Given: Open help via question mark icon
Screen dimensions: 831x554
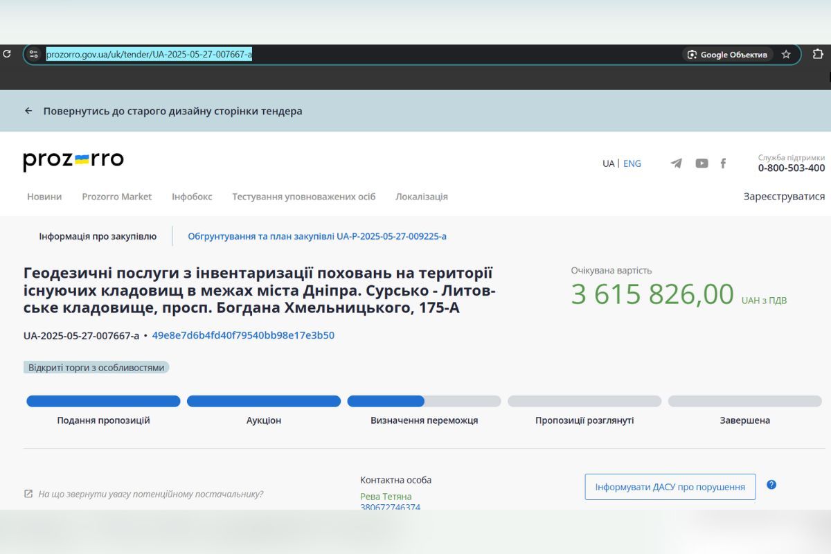Looking at the screenshot, I should [771, 485].
